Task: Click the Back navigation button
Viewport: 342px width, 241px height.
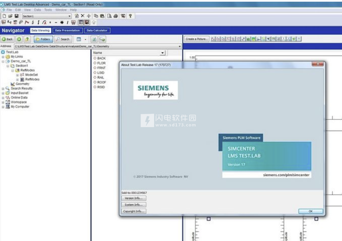Action: pos(7,39)
